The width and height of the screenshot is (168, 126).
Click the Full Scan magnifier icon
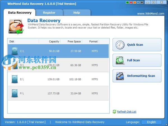tap(120, 61)
